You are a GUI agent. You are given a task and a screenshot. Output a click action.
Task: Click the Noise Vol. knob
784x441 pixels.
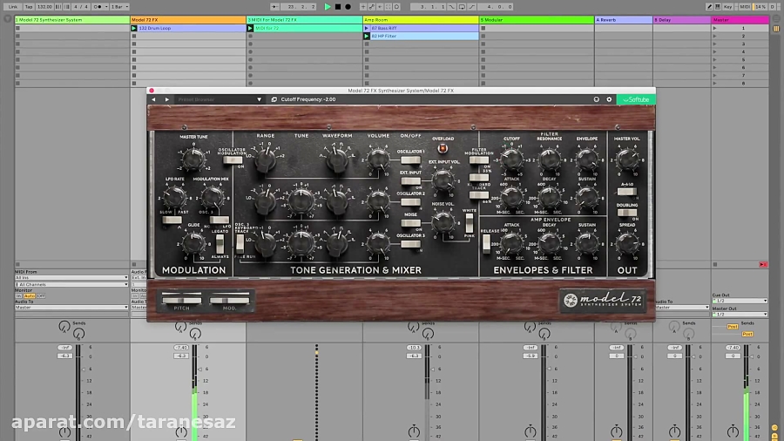click(443, 221)
